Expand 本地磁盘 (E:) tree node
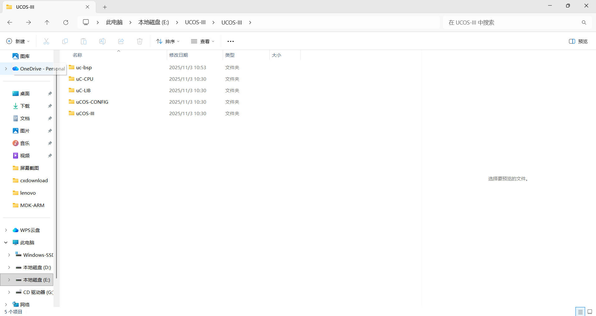This screenshot has height=316, width=596. (9, 280)
